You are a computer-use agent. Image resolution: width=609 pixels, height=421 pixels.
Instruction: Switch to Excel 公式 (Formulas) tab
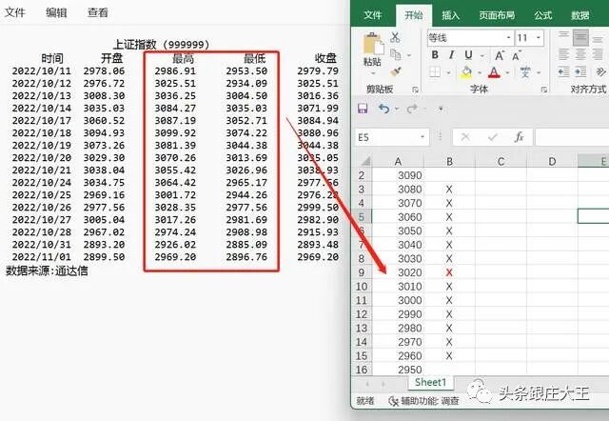[542, 15]
